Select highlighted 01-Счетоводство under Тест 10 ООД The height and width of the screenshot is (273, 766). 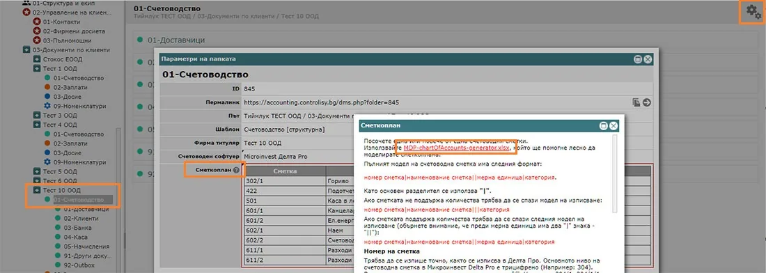79,200
